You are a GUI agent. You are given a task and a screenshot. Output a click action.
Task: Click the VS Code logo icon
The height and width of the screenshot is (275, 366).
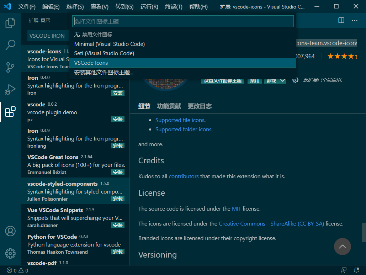click(x=7, y=6)
